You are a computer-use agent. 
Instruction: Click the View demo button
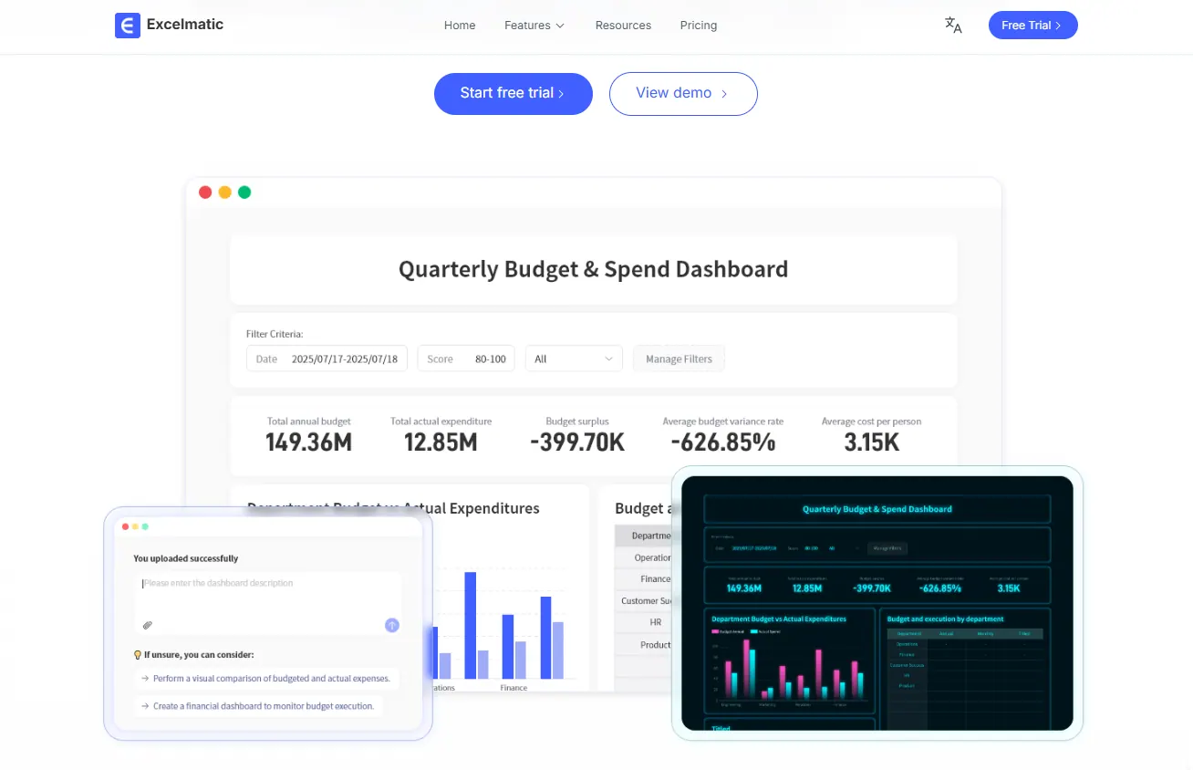pyautogui.click(x=682, y=93)
